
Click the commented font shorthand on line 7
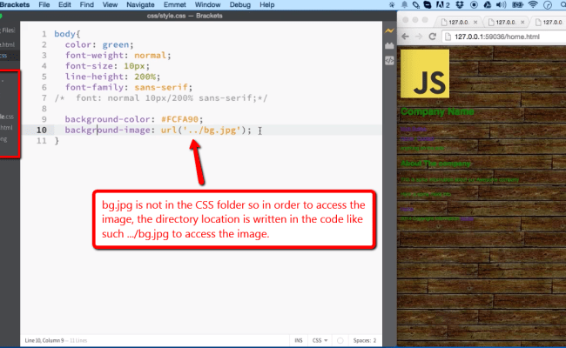click(x=161, y=98)
